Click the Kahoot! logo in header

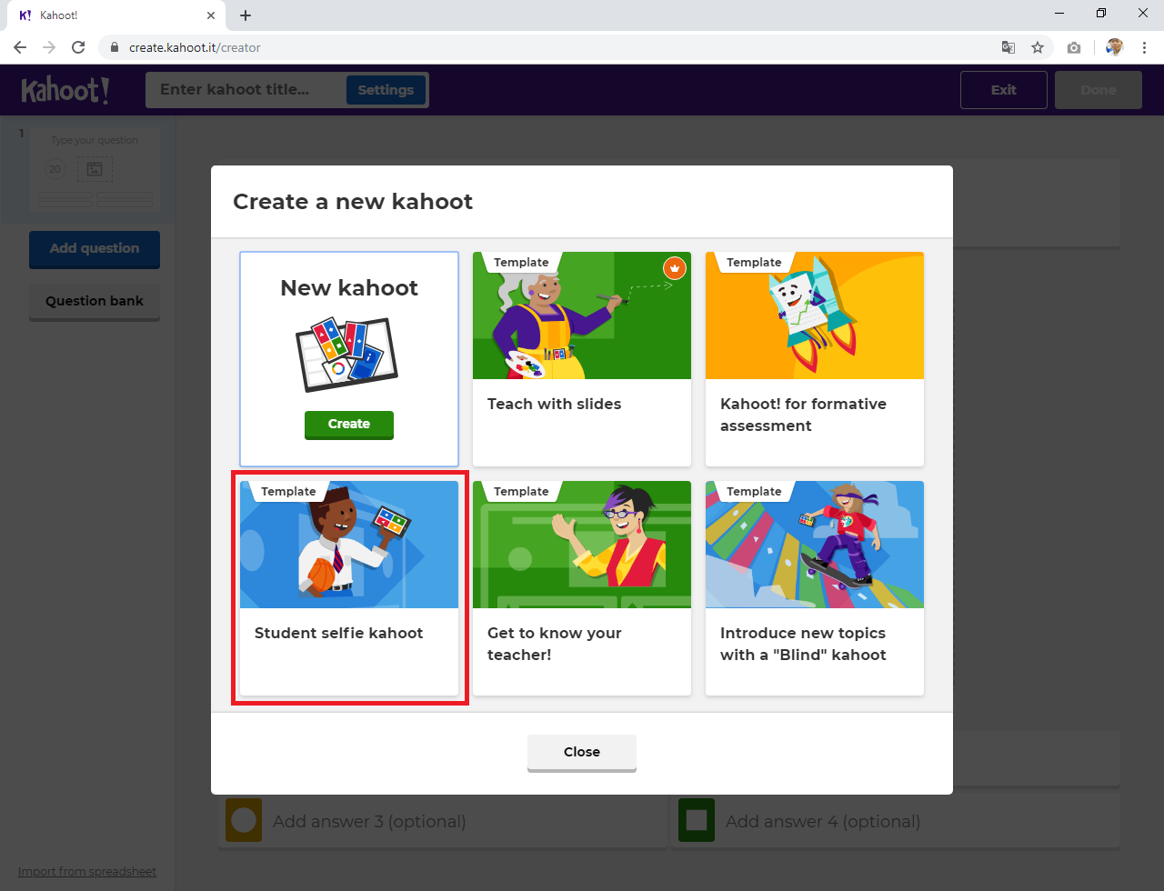[x=65, y=90]
